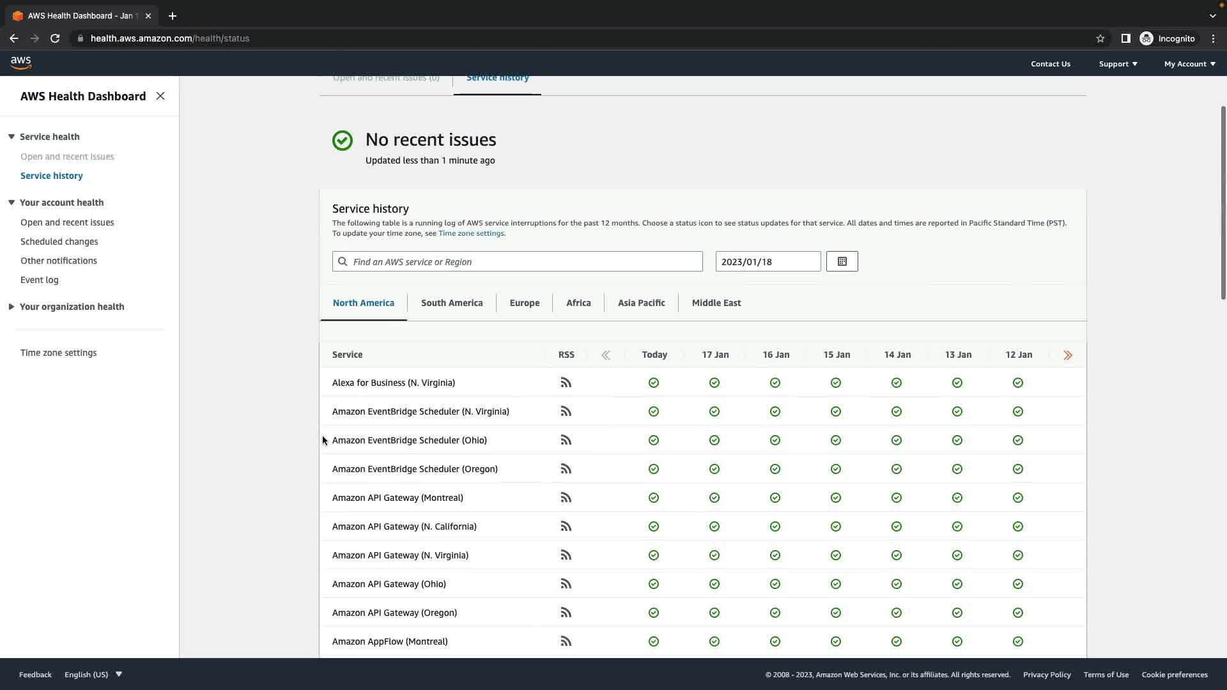Open the Support dropdown menu
Viewport: 1227px width, 690px height.
pos(1118,64)
